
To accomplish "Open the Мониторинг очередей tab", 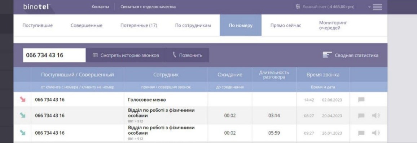I will (x=333, y=25).
